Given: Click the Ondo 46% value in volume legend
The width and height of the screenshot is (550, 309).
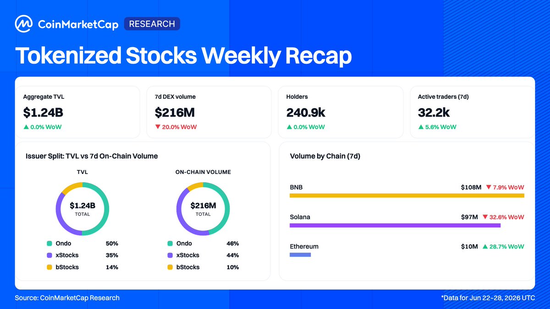Looking at the screenshot, I should [x=232, y=244].
